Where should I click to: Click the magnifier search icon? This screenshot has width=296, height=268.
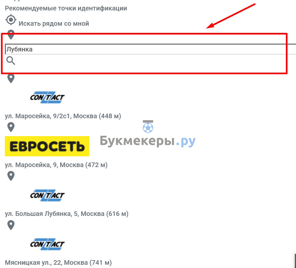tap(11, 61)
